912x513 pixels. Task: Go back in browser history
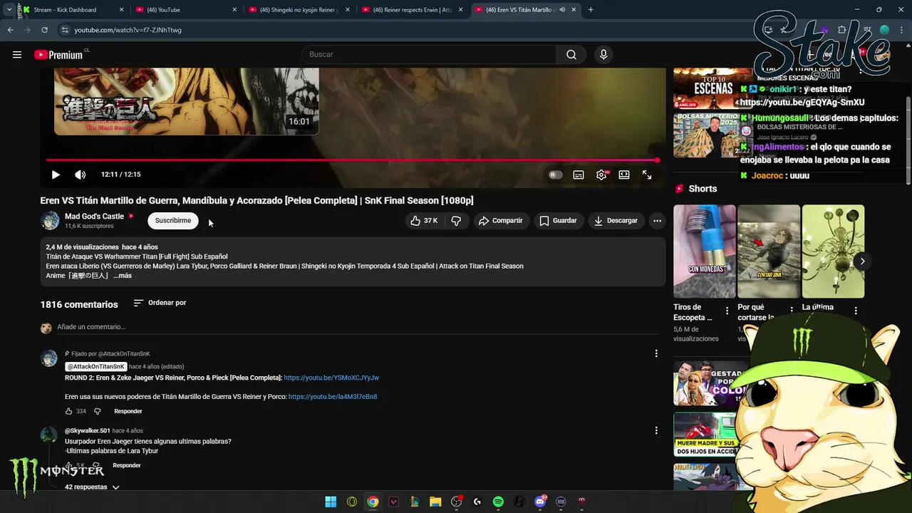pyautogui.click(x=10, y=30)
